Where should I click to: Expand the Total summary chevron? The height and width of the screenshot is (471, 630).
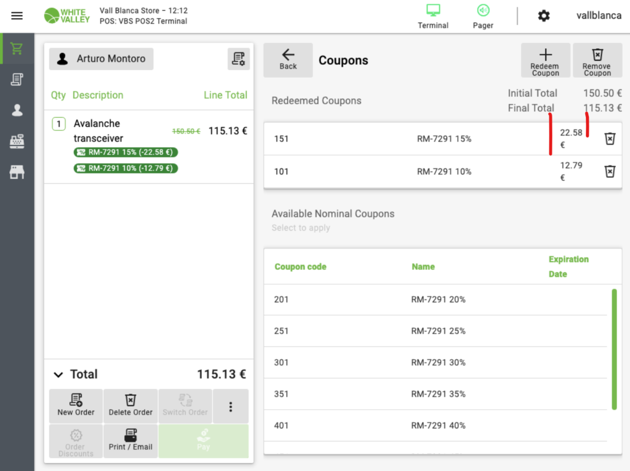(59, 374)
